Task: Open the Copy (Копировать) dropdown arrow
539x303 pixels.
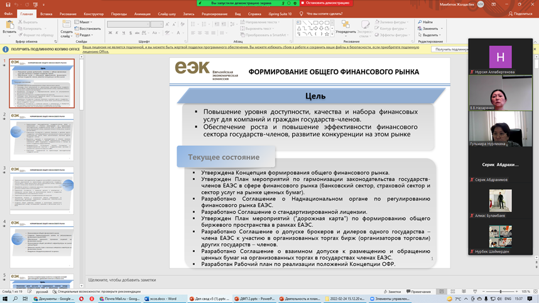Action: 45,28
